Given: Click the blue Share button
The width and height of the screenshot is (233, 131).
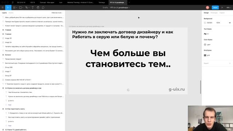Looking at the screenshot, I should (215, 7).
